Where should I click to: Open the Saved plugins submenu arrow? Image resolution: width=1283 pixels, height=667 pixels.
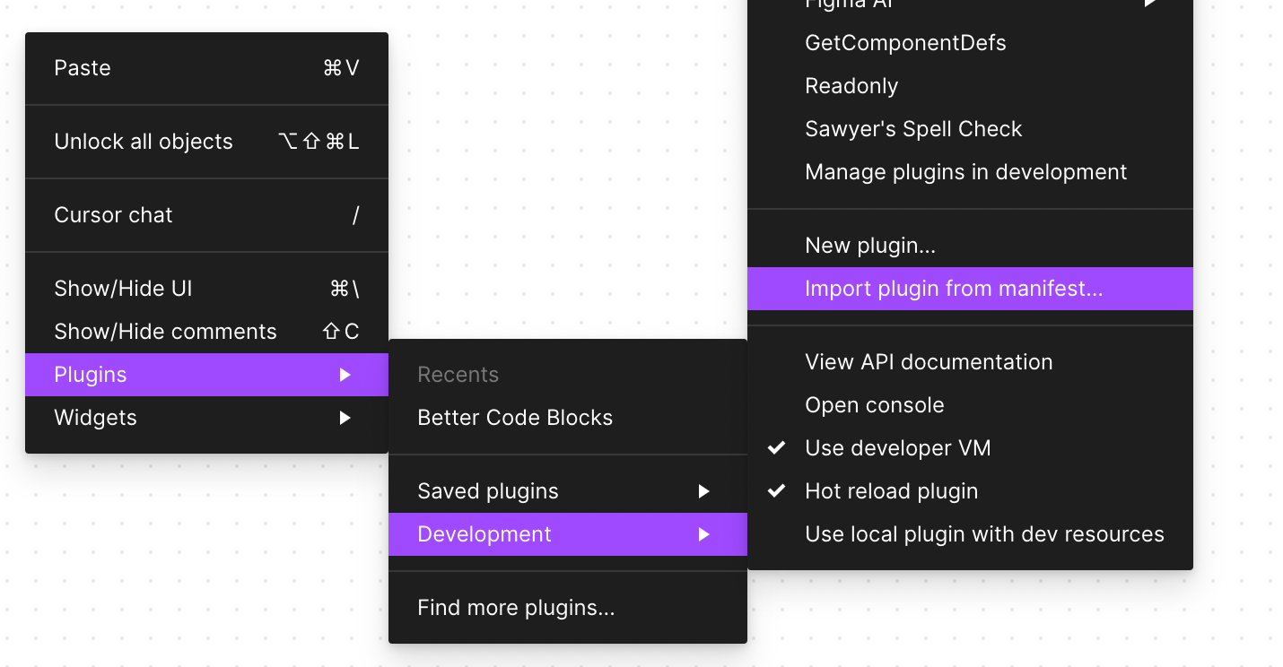coord(704,491)
